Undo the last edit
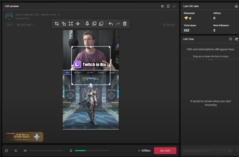239x157 pixels. [111, 24]
